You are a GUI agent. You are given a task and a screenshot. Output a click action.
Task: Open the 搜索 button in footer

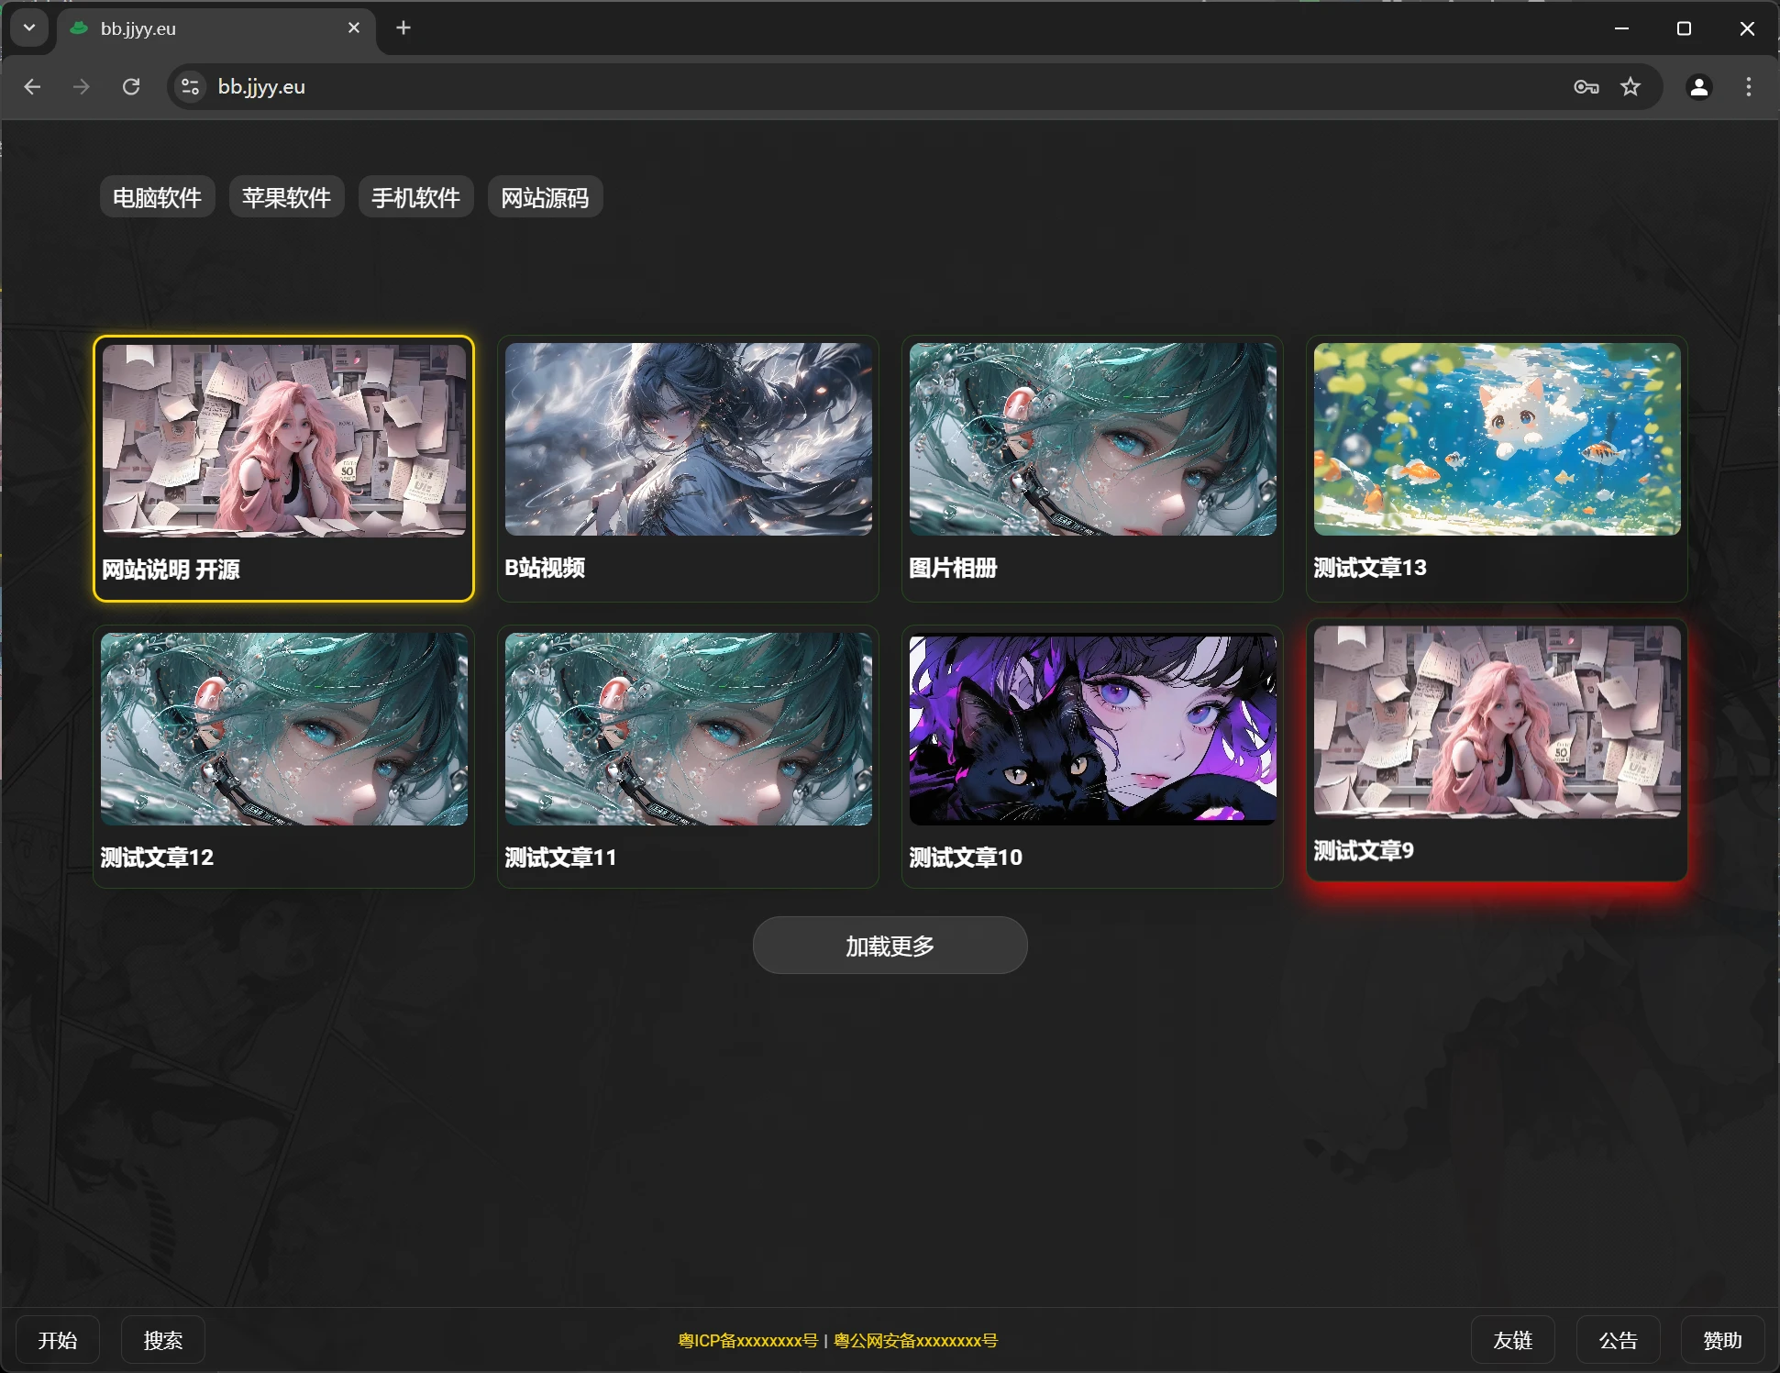point(163,1340)
